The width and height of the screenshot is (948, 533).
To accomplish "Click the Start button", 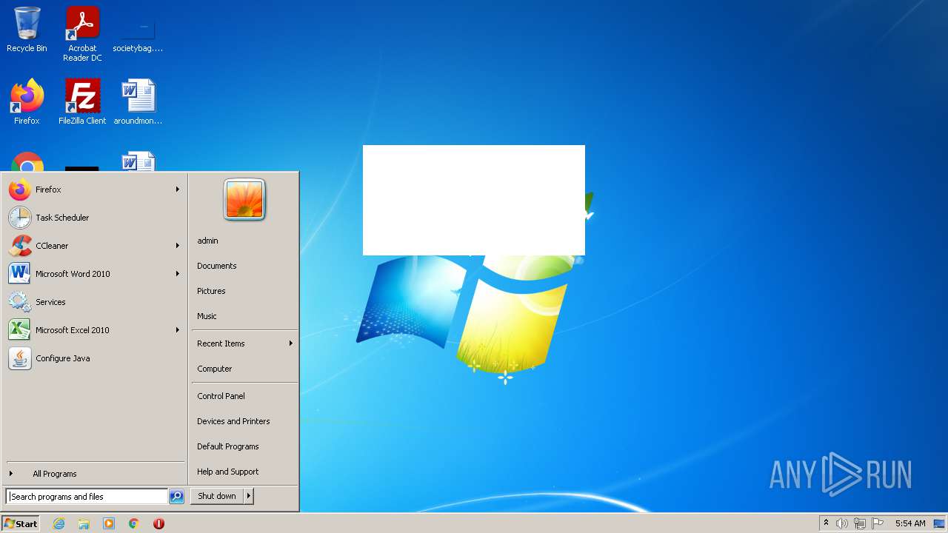I will (x=21, y=523).
